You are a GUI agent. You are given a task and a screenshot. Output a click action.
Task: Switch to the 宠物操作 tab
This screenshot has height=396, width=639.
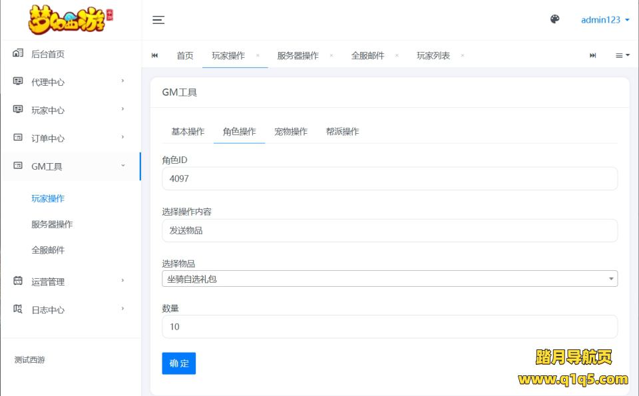pos(291,132)
